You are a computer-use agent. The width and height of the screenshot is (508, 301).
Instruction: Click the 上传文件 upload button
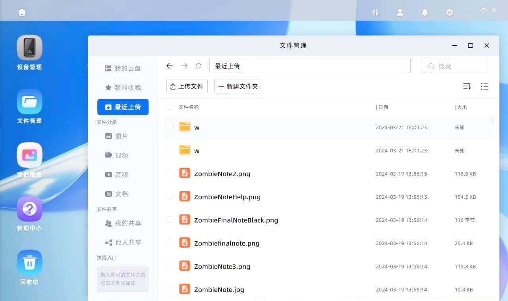187,86
